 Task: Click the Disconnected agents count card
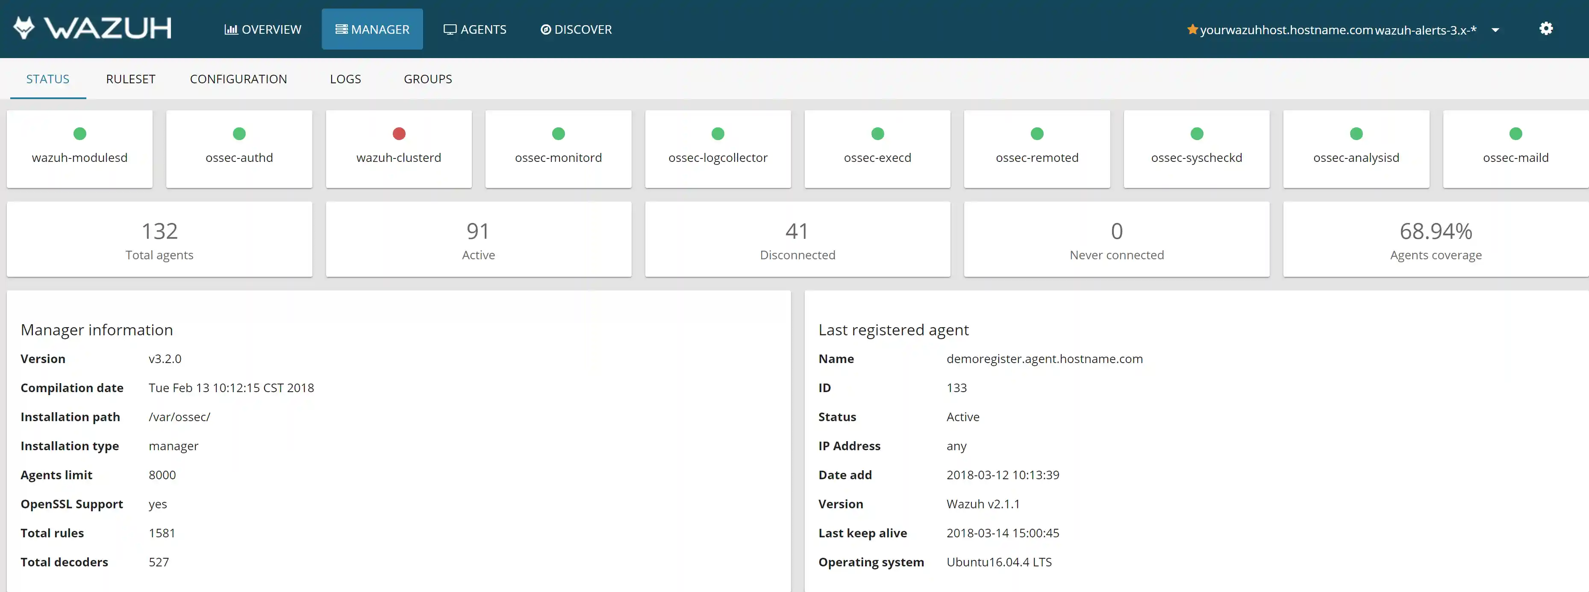797,240
